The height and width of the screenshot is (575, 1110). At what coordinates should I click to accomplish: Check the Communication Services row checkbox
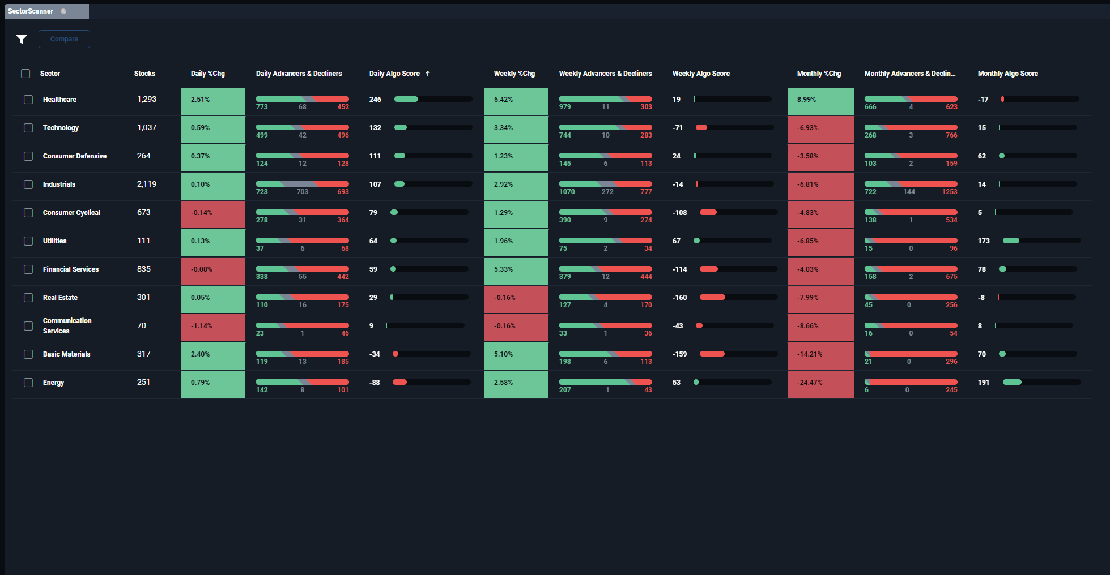[x=28, y=326]
